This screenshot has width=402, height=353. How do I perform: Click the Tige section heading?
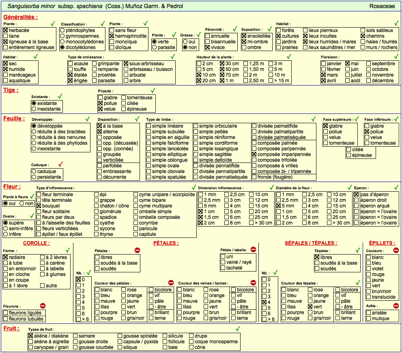(x=11, y=90)
